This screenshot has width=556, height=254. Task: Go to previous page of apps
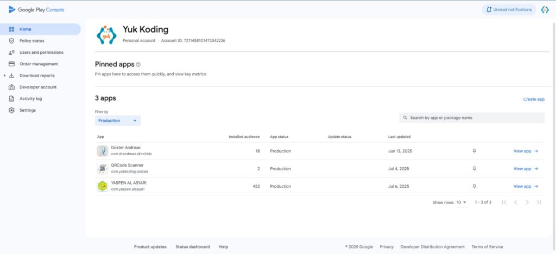click(x=516, y=202)
